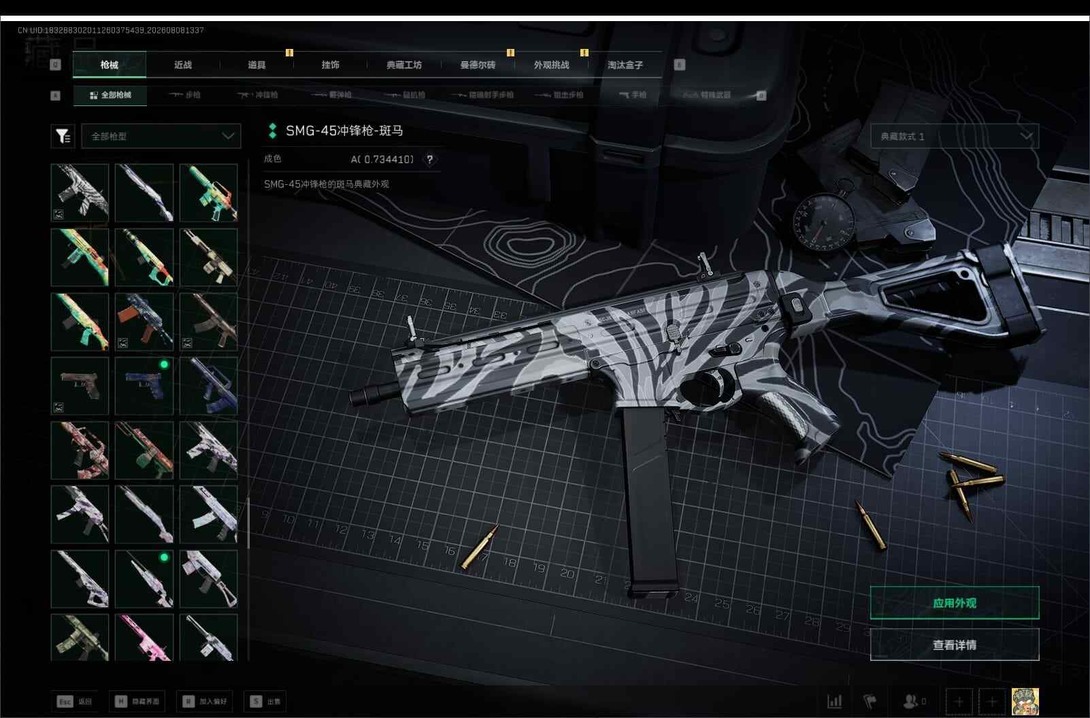
Task: Select the blue pistol skin thumbnail
Action: 144,386
